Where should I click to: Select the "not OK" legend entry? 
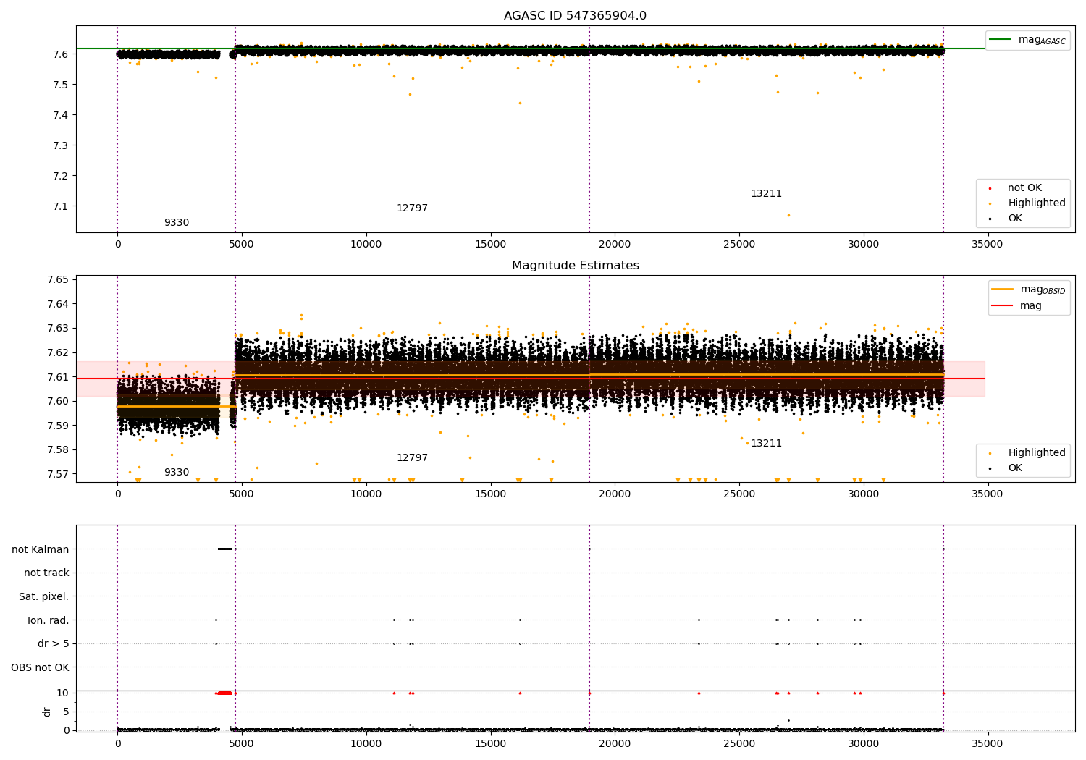[x=1024, y=188]
